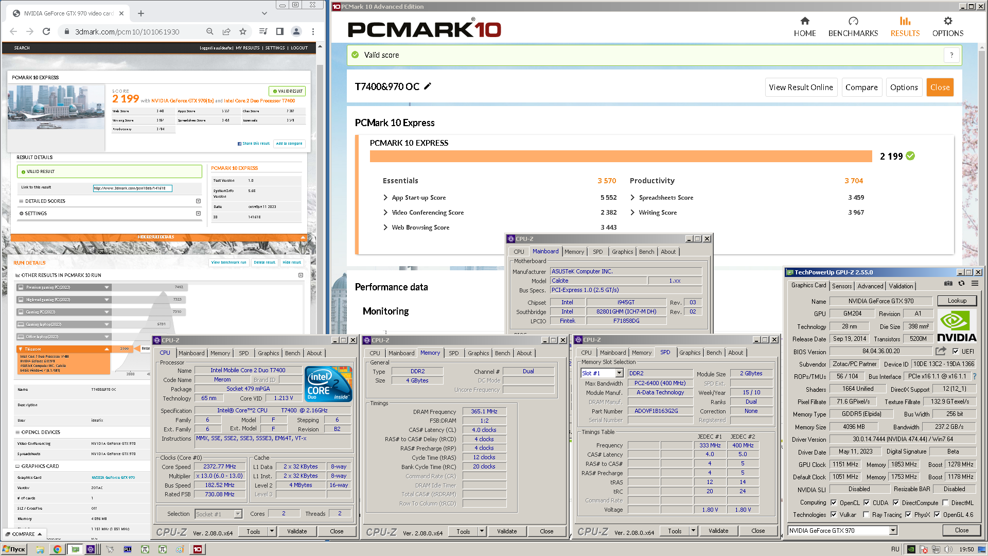The width and height of the screenshot is (988, 556).
Task: Toggle PhysX checkbox in GPU-Z
Action: point(908,515)
